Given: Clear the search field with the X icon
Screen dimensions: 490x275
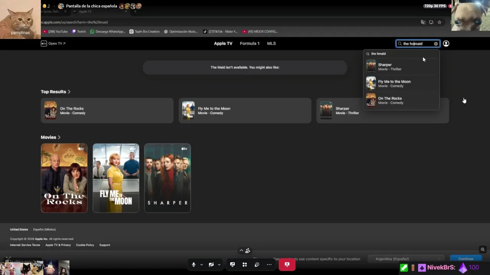Looking at the screenshot, I should [436, 44].
